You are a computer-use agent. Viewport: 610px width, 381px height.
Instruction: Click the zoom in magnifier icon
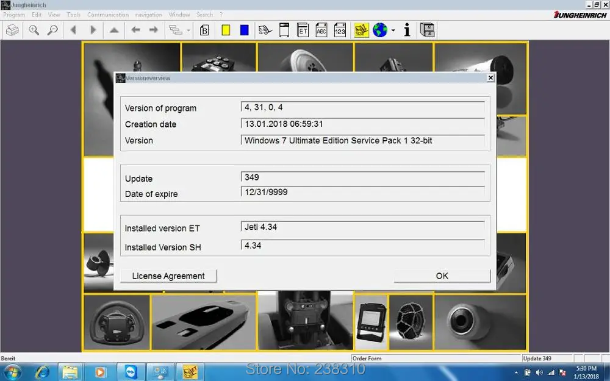[x=34, y=29]
